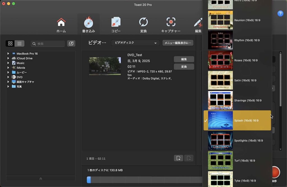The width and height of the screenshot is (287, 187).
Task: Select the DVD_Test video thumbnail
Action: click(x=105, y=66)
